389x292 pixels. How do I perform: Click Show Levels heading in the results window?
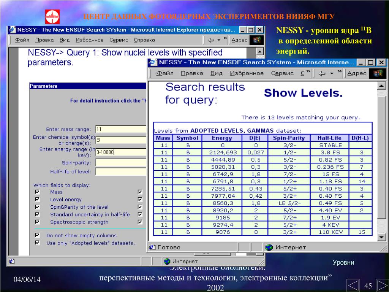point(303,93)
